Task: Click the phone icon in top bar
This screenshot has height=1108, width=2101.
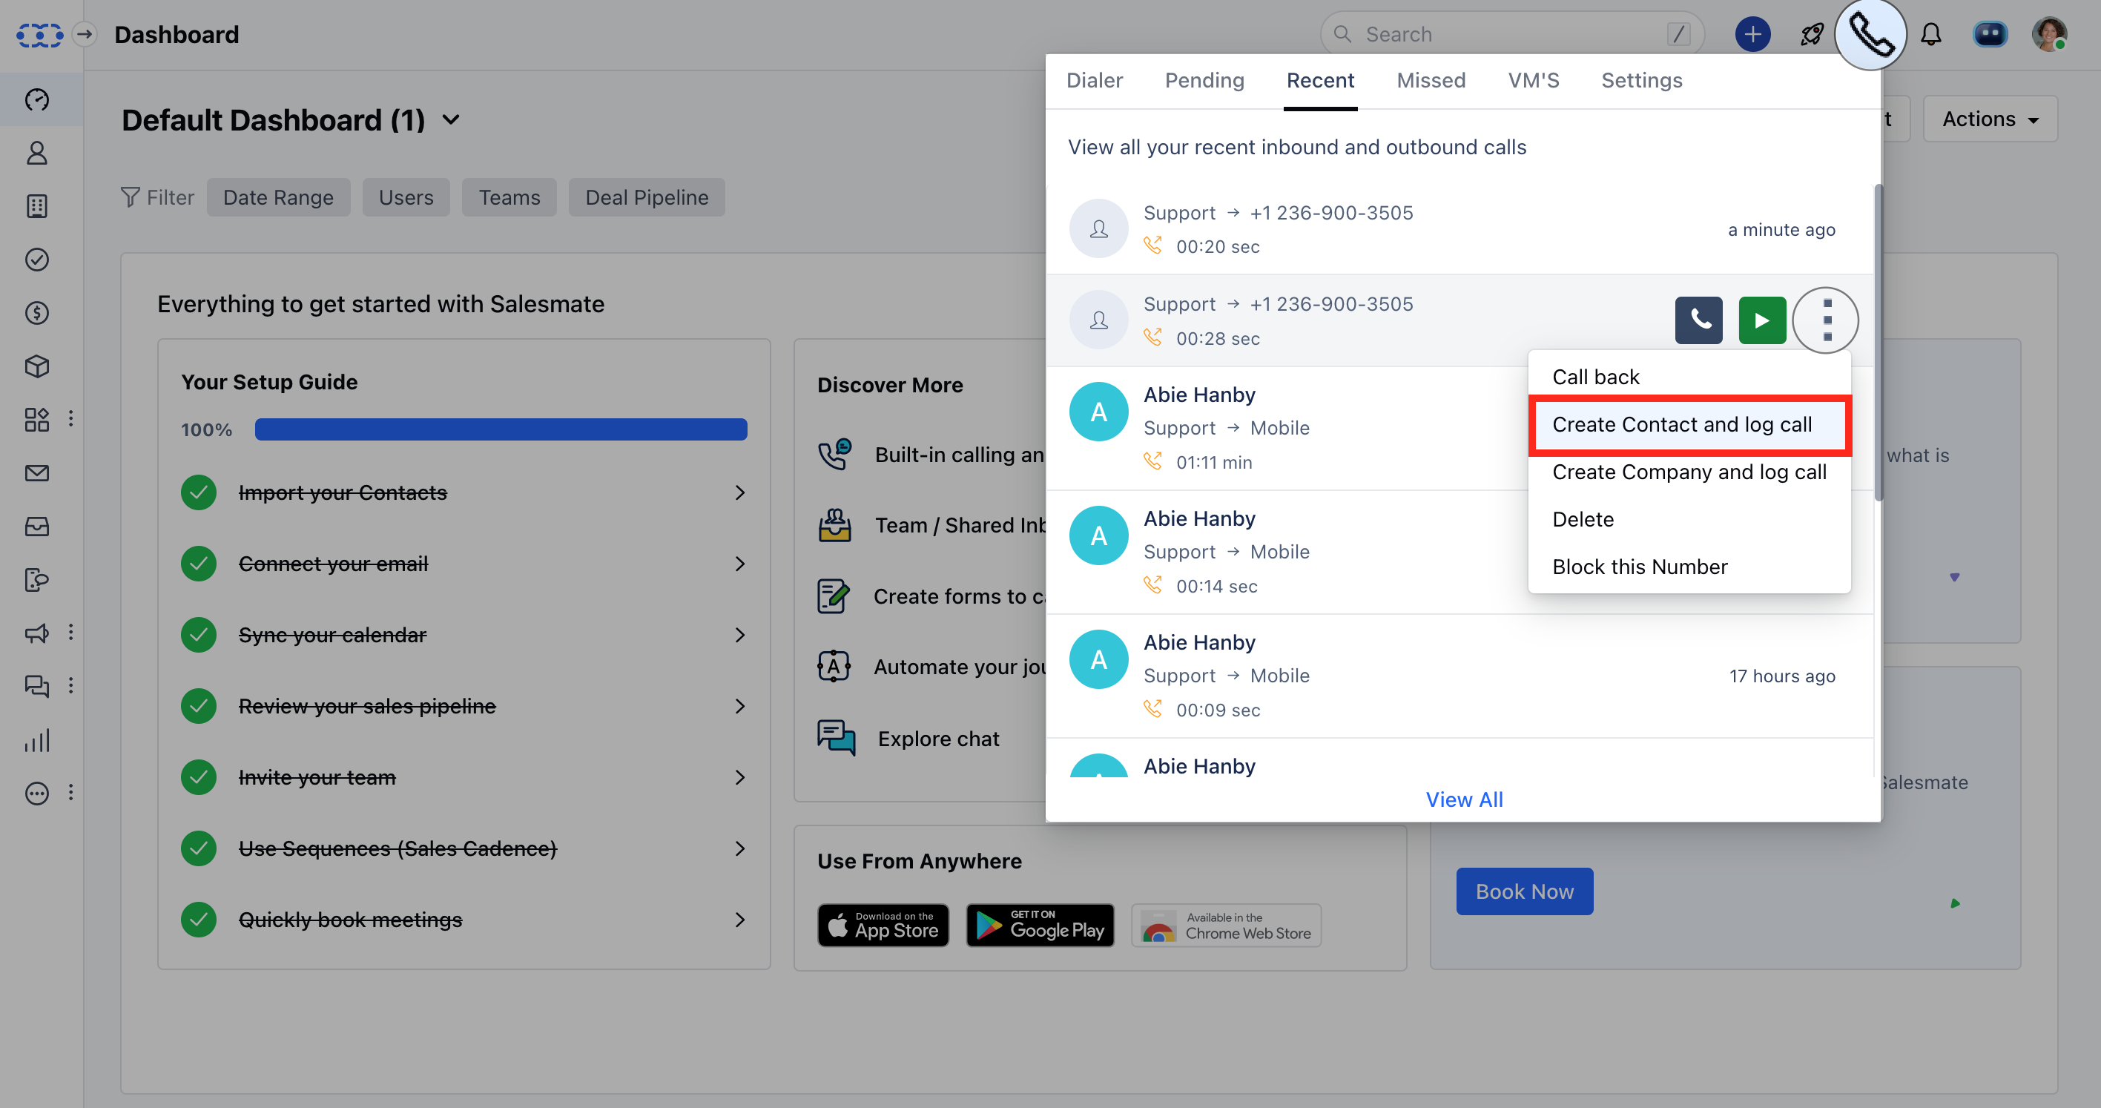Action: (1870, 34)
